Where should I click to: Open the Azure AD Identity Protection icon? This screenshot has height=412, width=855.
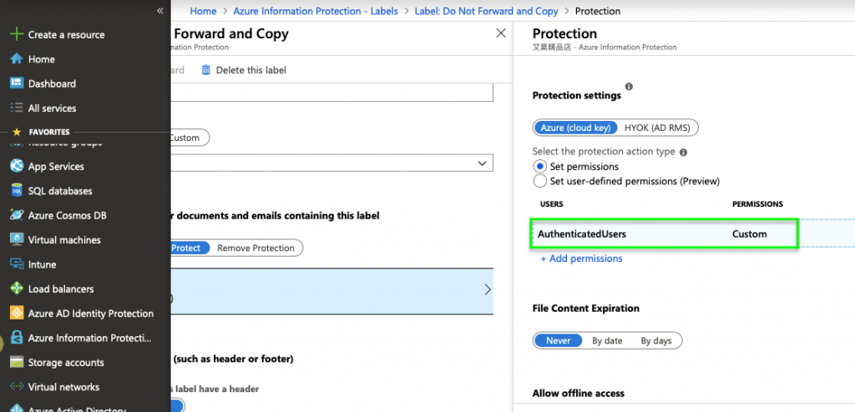(15, 314)
